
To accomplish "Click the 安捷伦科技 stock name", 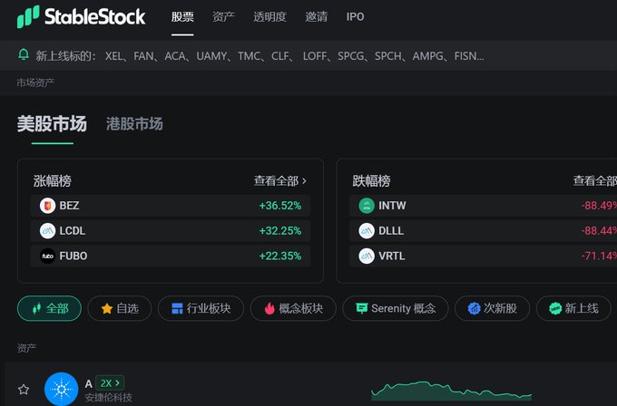I will [109, 398].
